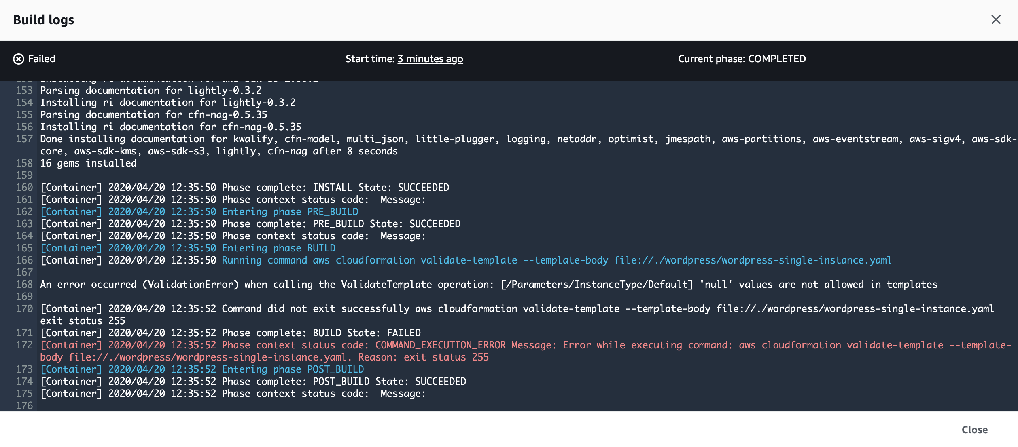Select log line 155 Parsing documentation for cfn-nag
The height and width of the screenshot is (447, 1018).
(153, 115)
